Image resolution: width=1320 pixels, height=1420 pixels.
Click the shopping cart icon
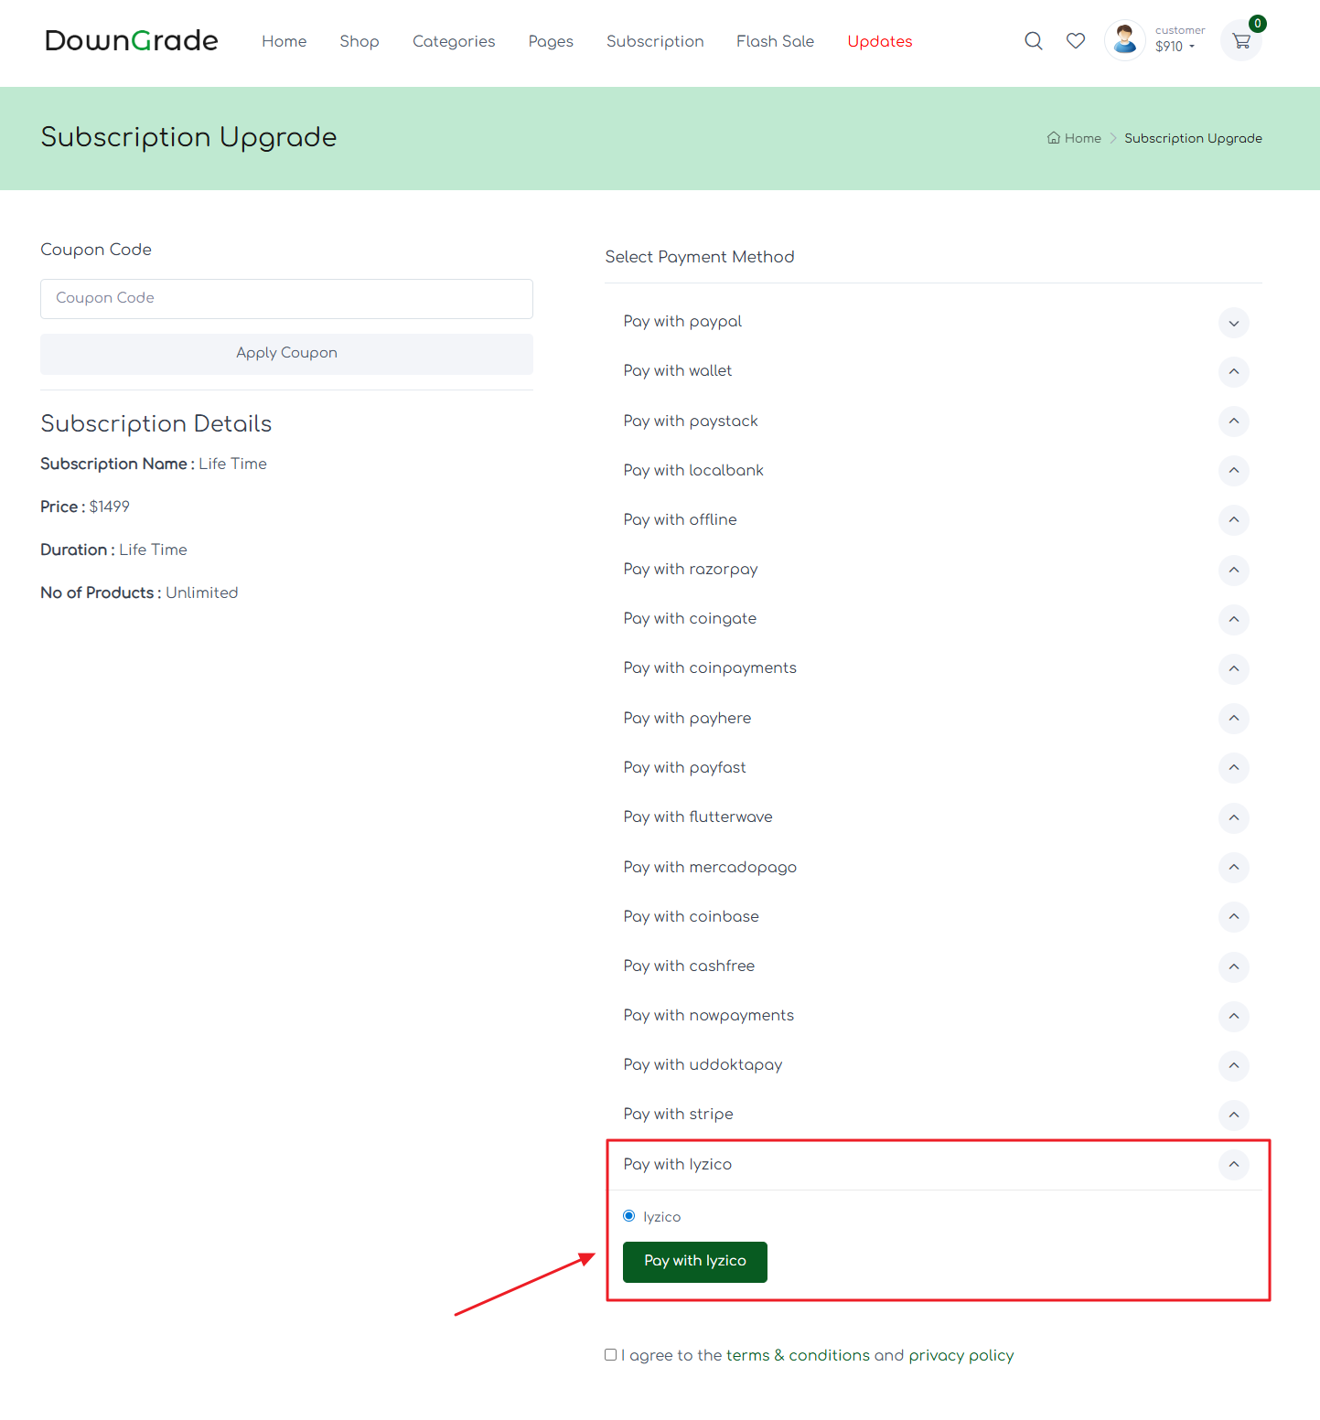pyautogui.click(x=1241, y=41)
